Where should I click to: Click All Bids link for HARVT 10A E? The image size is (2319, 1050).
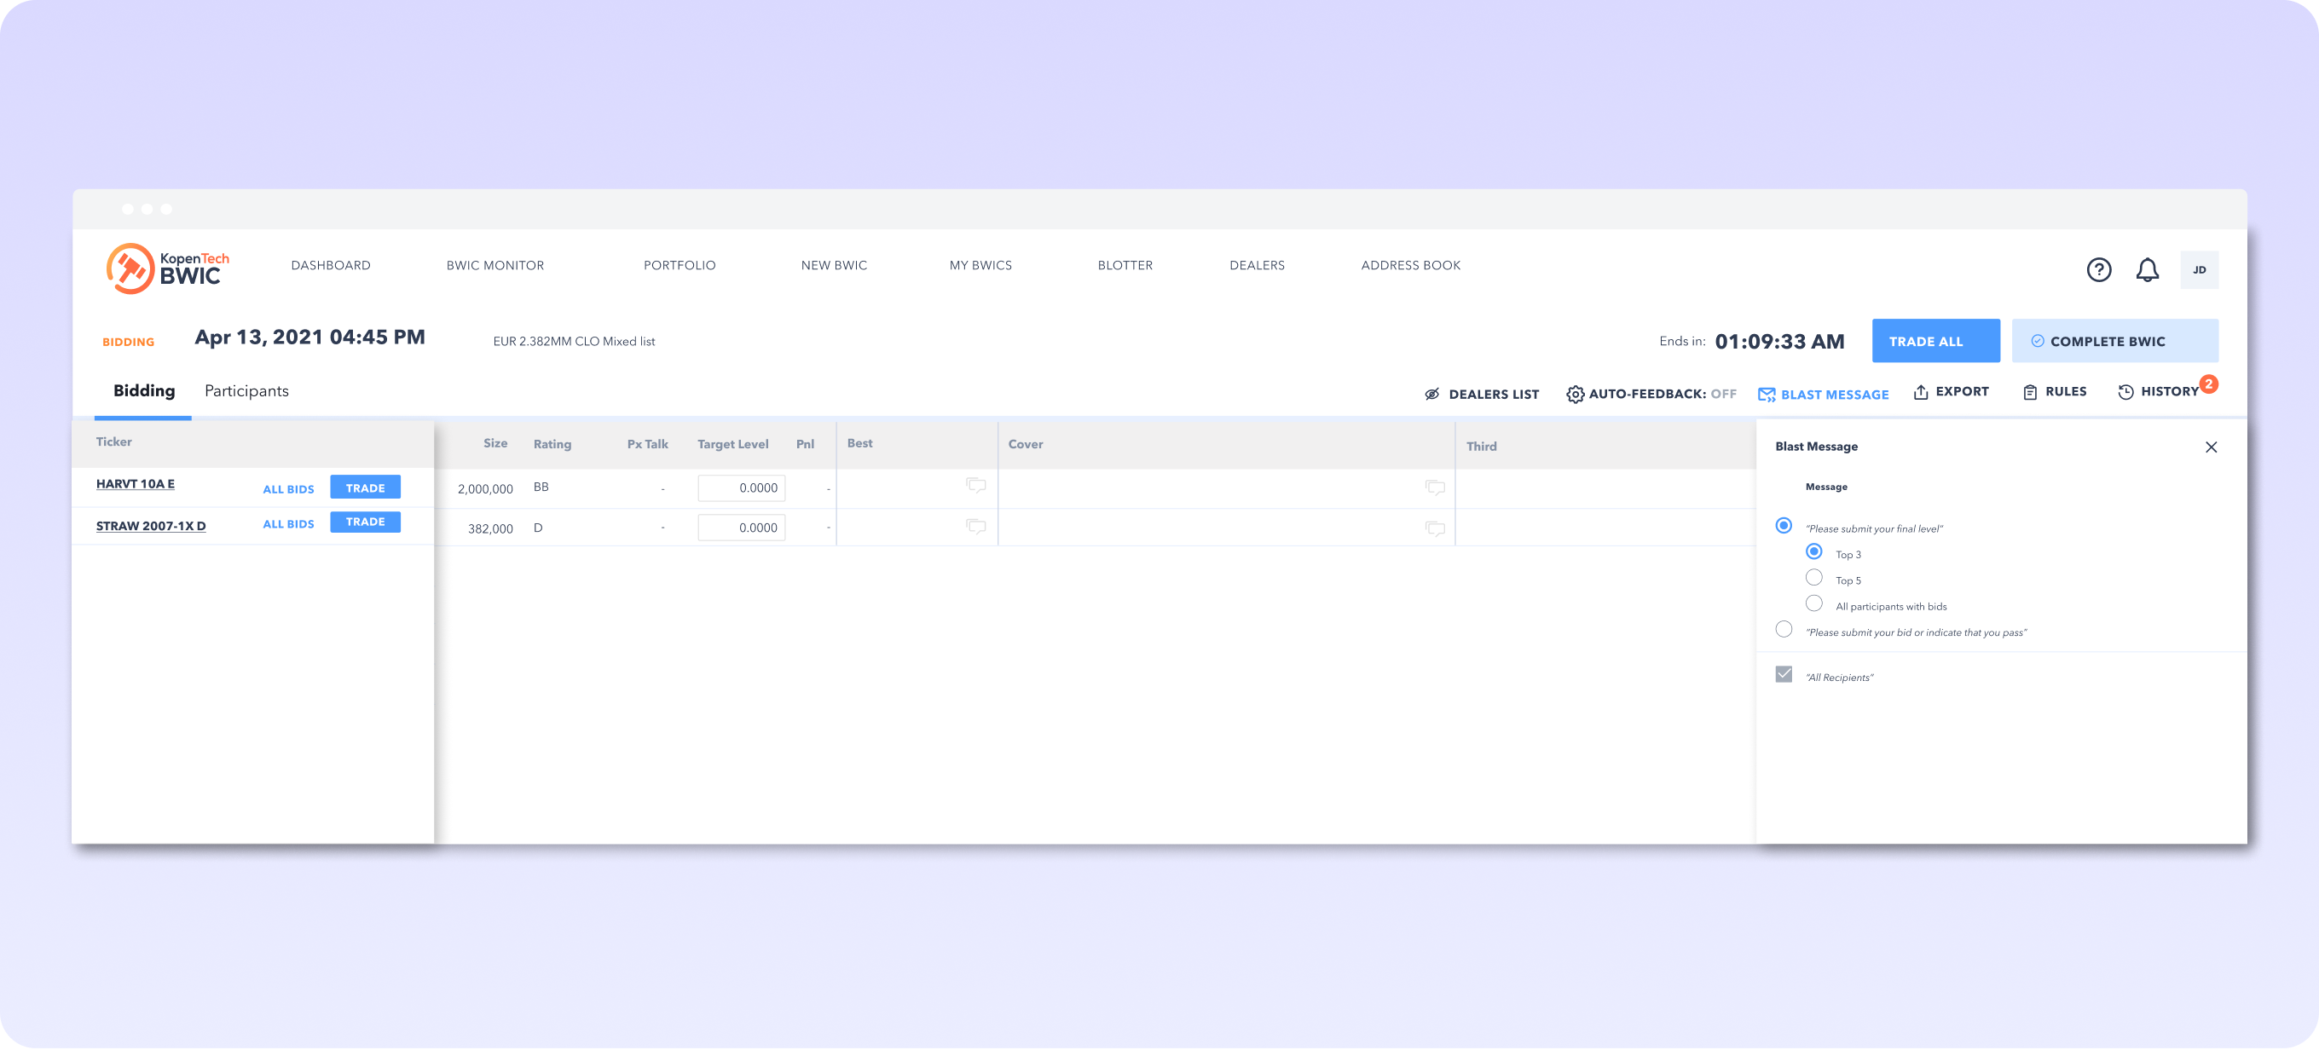click(x=288, y=489)
